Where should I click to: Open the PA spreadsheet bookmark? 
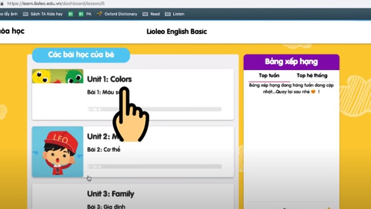tap(85, 14)
